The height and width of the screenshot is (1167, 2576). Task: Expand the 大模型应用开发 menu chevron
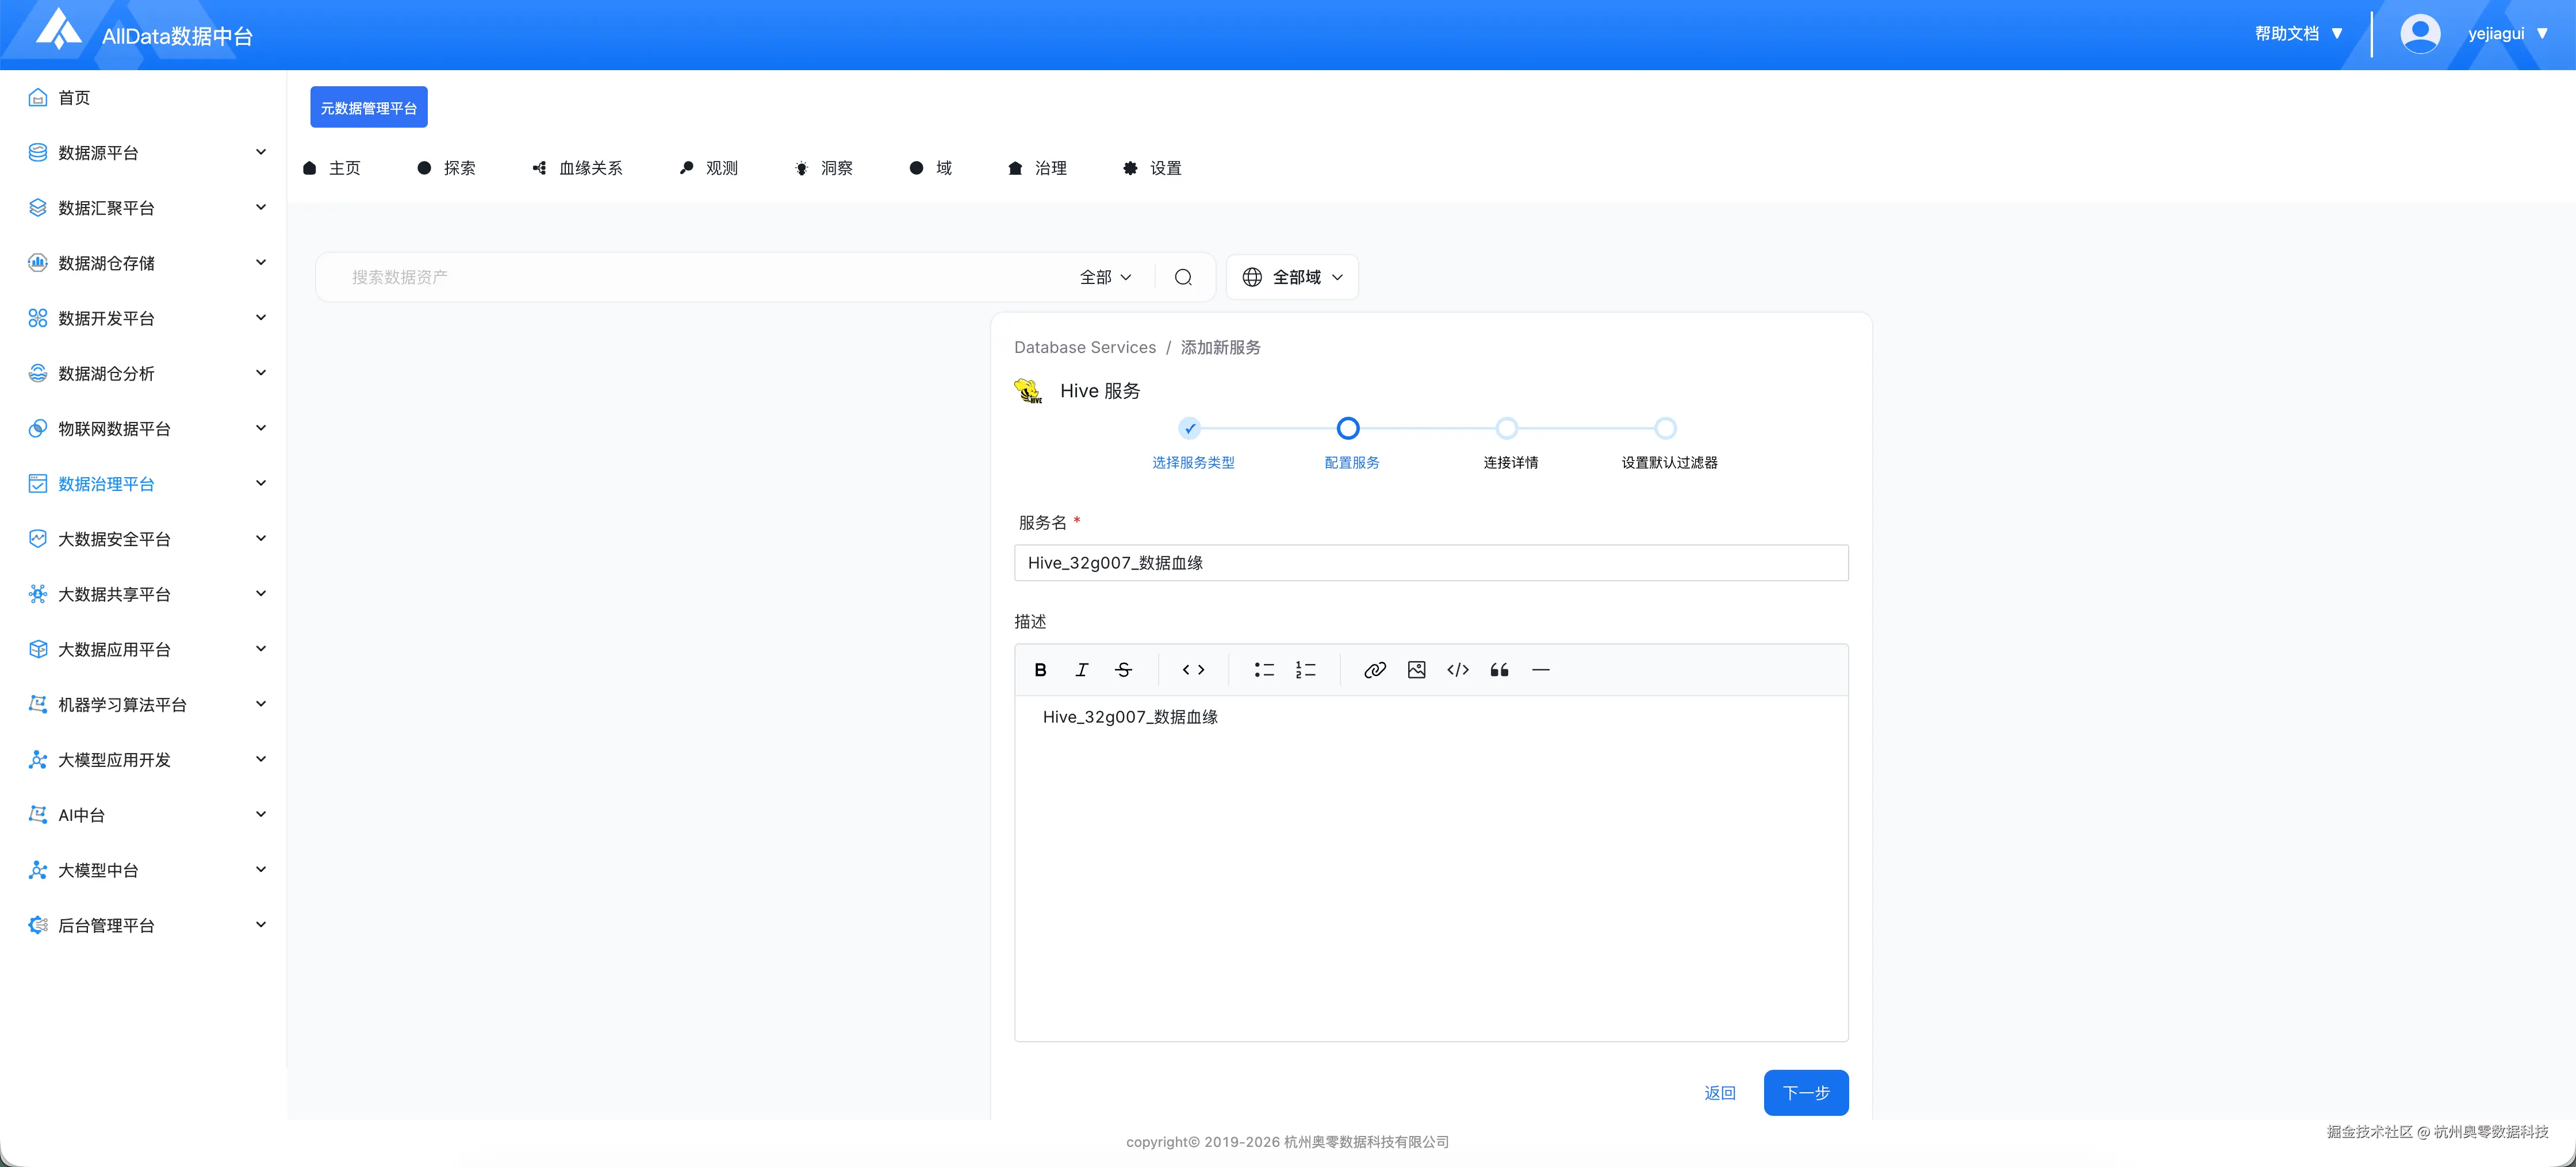261,759
